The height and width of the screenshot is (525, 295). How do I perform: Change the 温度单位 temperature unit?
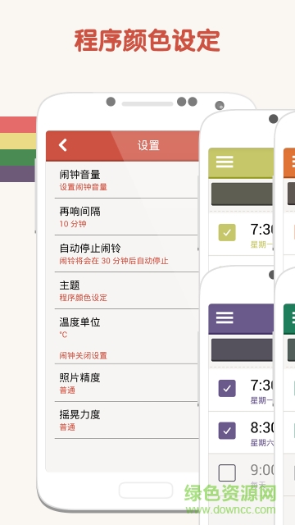click(x=126, y=327)
